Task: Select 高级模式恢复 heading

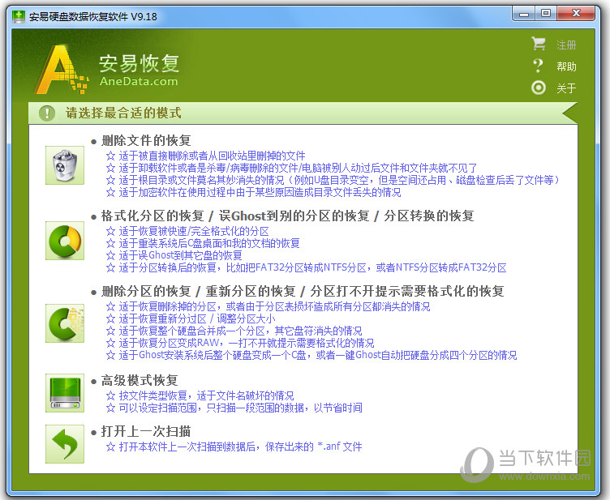Action: point(140,380)
